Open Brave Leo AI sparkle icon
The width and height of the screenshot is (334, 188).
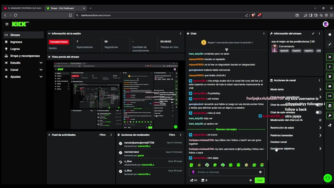click(321, 15)
